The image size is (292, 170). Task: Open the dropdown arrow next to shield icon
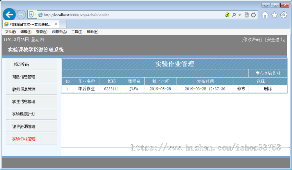[35, 14]
